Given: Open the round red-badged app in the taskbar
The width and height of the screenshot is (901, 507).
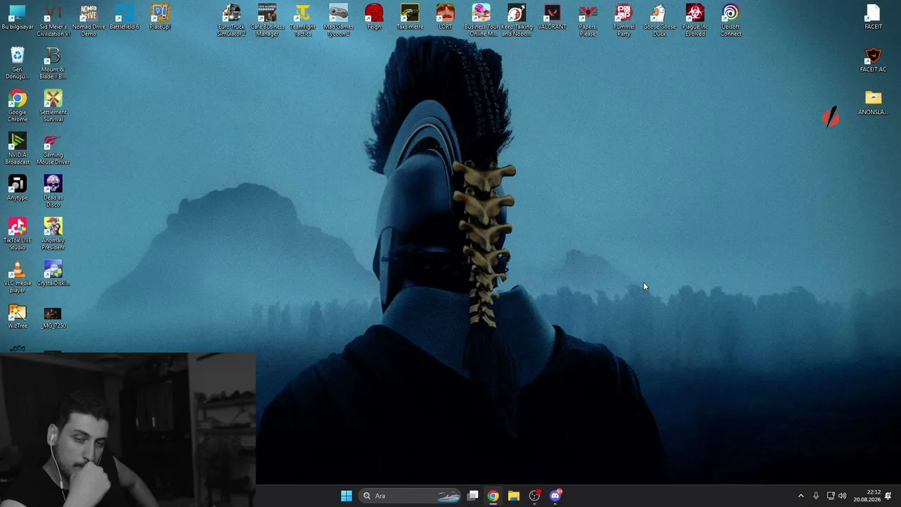Looking at the screenshot, I should coord(535,496).
